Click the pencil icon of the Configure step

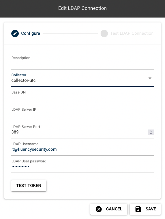15,34
